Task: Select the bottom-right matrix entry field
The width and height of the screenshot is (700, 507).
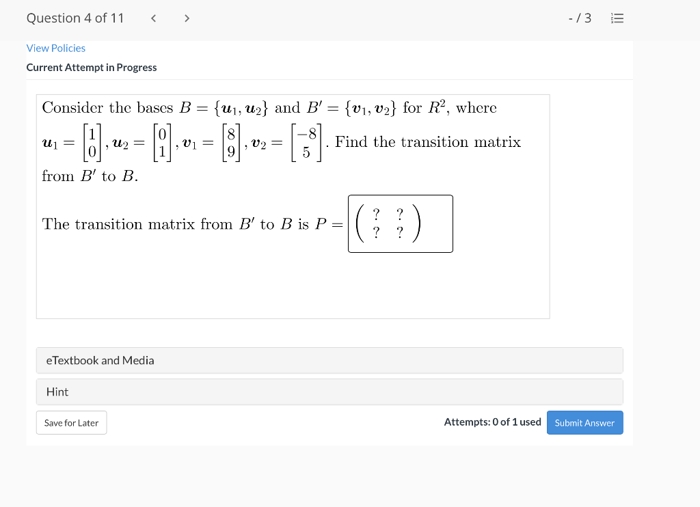Action: pos(399,233)
